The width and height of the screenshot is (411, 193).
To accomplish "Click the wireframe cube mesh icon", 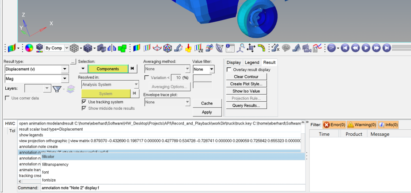I will [x=75, y=48].
